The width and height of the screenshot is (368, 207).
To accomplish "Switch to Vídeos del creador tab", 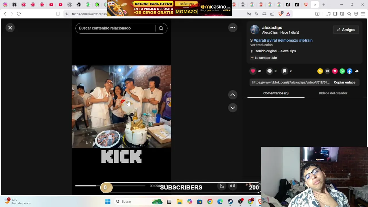I will [x=333, y=93].
